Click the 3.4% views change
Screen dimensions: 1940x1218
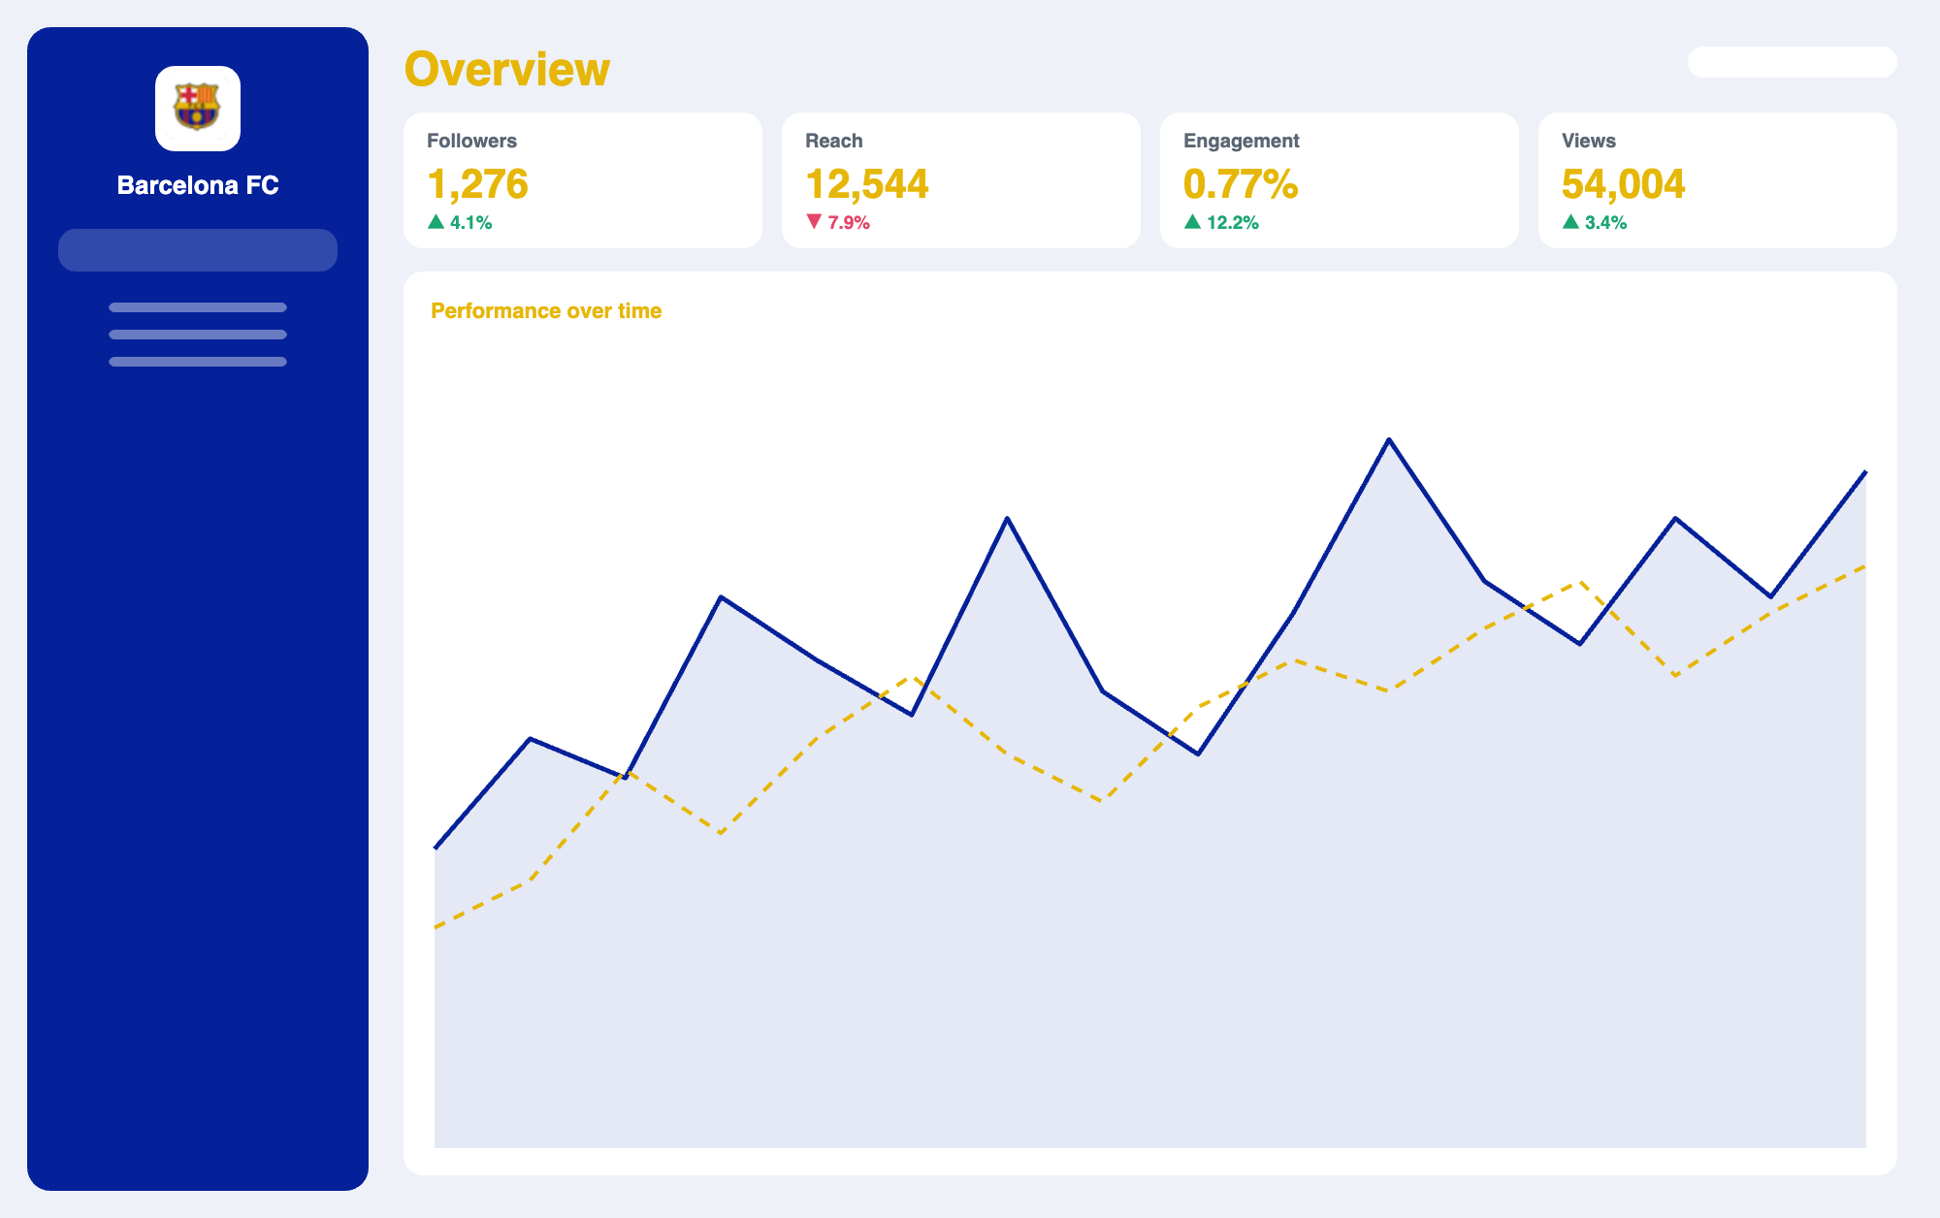coord(1606,223)
